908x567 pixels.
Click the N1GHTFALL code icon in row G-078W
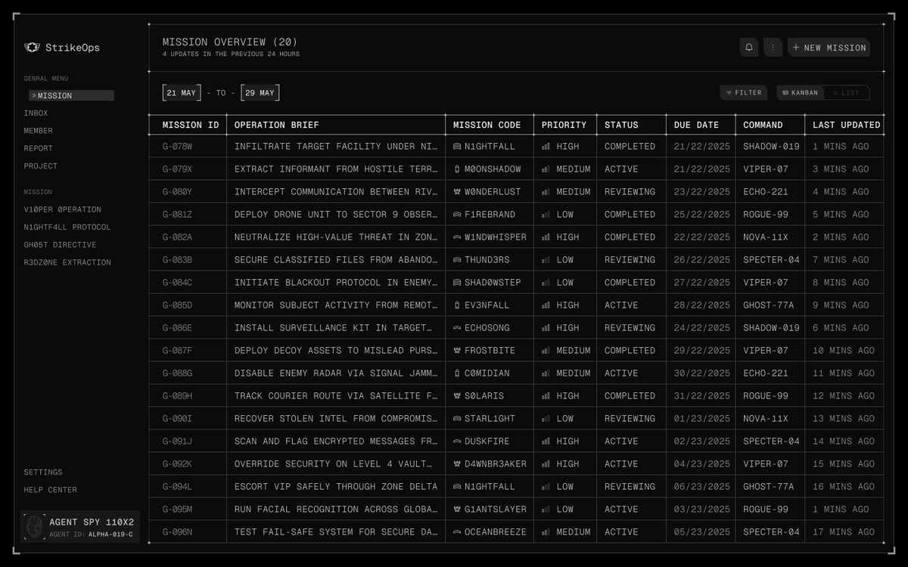(457, 147)
